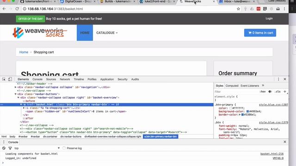The width and height of the screenshot is (296, 166).
Task: Open the console drawer three-dot menu
Action: 4,142
